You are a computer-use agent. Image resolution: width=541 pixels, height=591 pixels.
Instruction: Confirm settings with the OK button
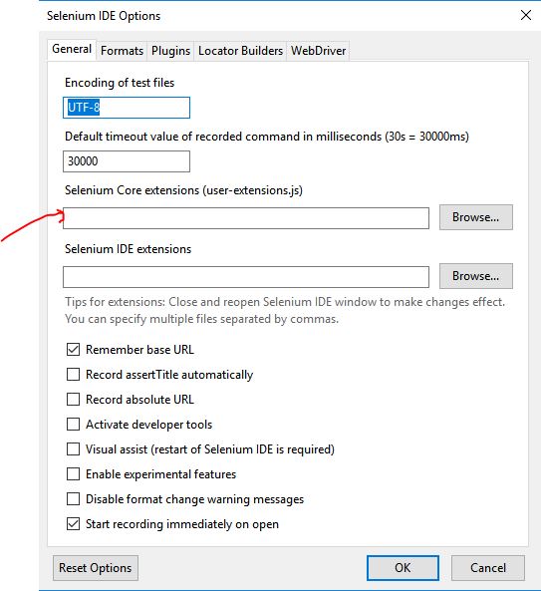pos(403,568)
